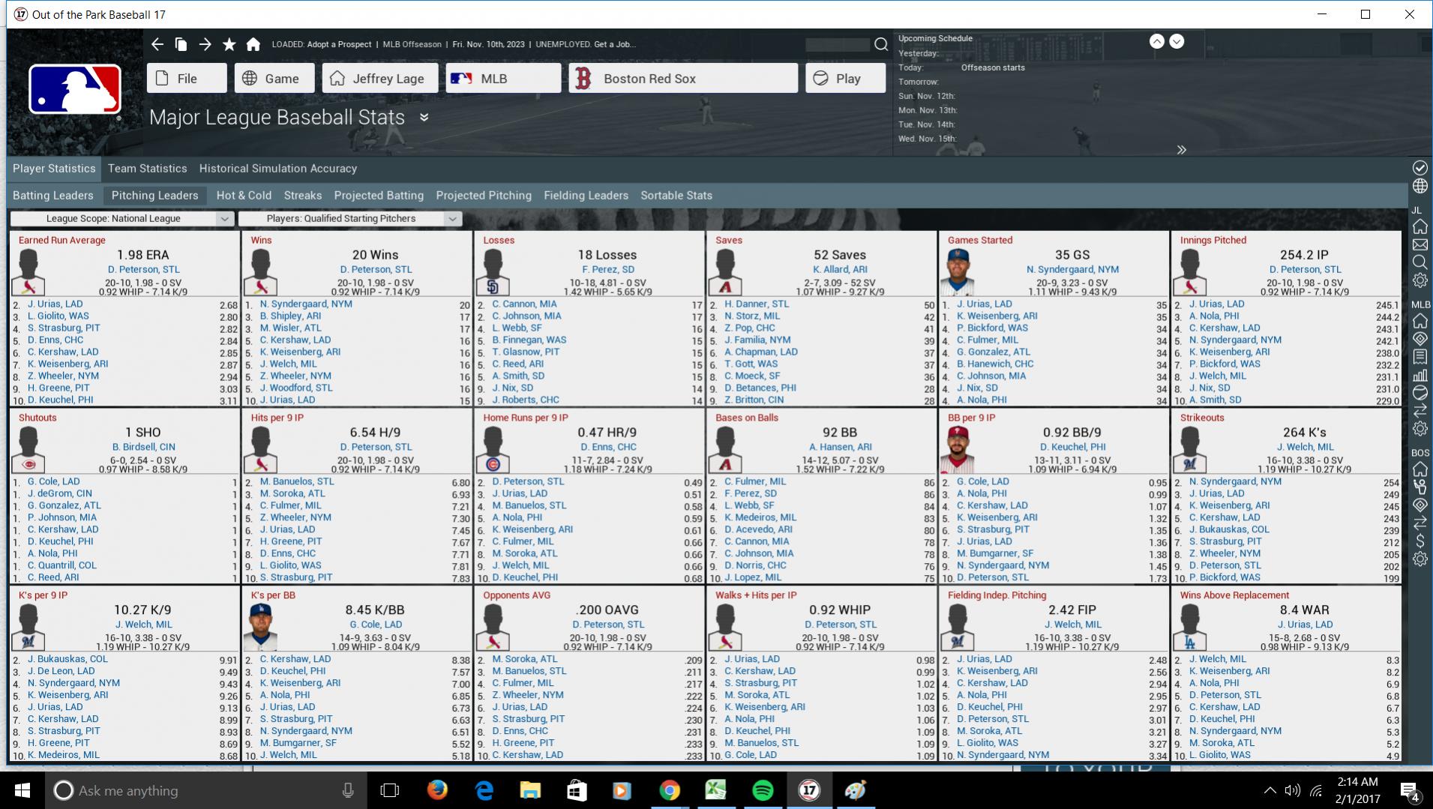Open the mail envelope icon under JL
The height and width of the screenshot is (809, 1433).
[1420, 244]
